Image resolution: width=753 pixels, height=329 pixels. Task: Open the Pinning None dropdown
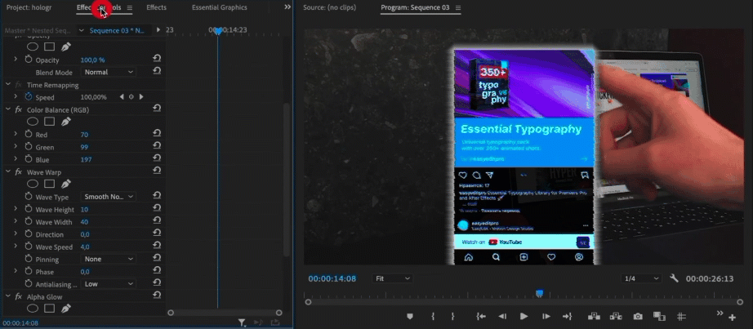point(108,259)
